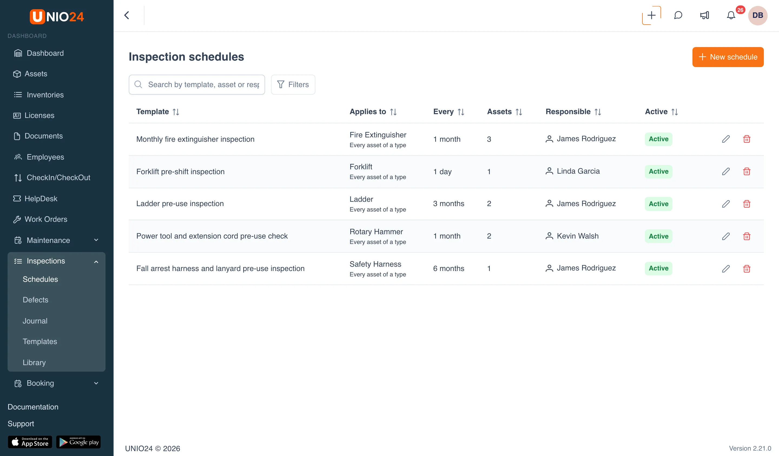This screenshot has height=456, width=779.
Task: Open the Filters button
Action: (x=293, y=84)
